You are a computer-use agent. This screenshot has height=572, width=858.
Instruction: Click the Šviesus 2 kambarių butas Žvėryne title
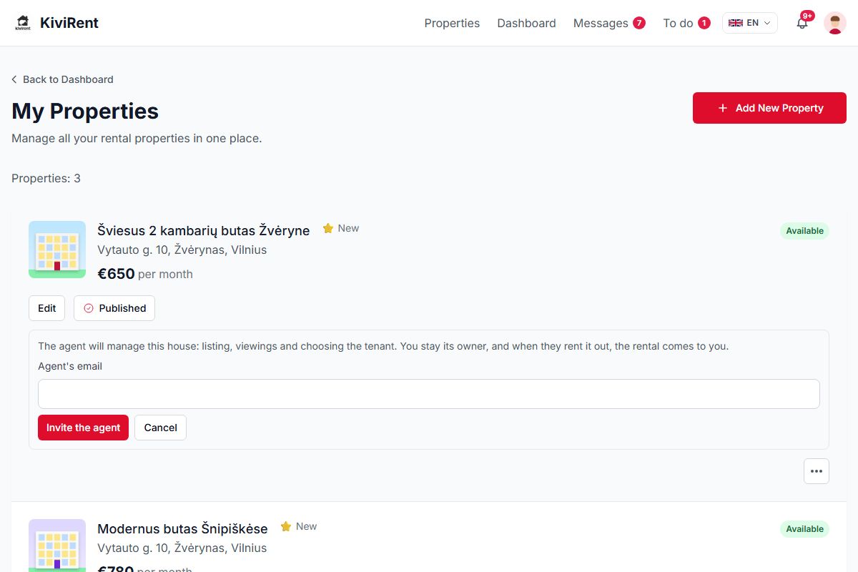(x=204, y=230)
